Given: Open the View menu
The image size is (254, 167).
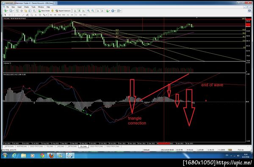Looking at the screenshot, I should (13, 7).
